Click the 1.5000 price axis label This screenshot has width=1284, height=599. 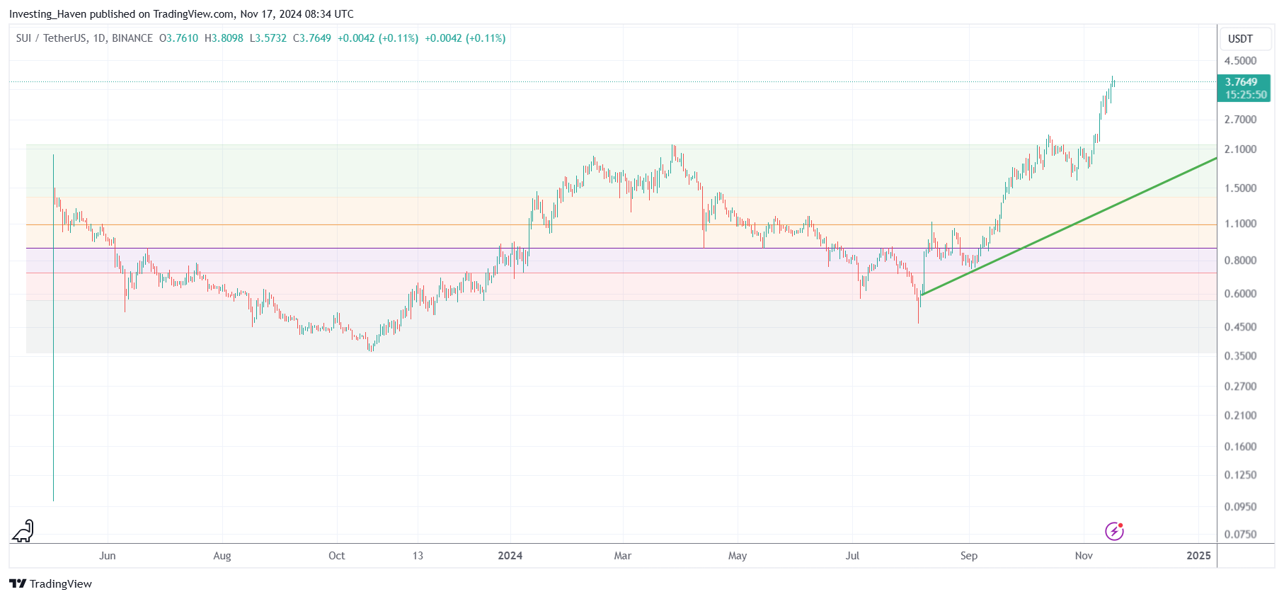1240,188
